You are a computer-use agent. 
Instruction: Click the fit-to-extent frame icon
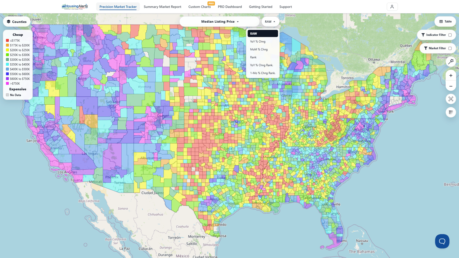(451, 99)
